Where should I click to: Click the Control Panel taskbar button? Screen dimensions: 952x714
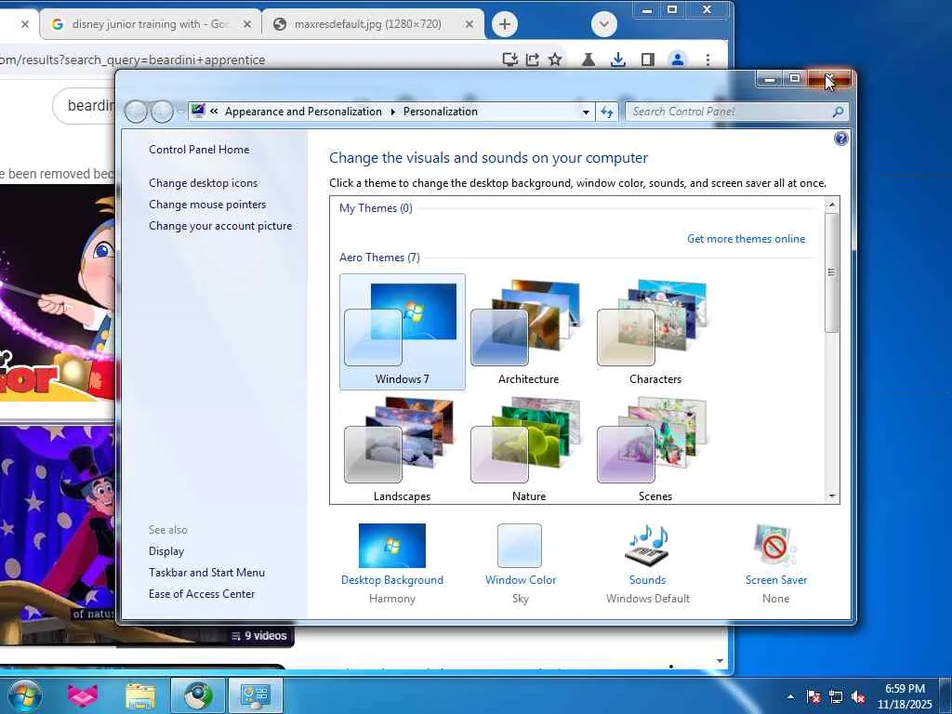[x=256, y=695]
